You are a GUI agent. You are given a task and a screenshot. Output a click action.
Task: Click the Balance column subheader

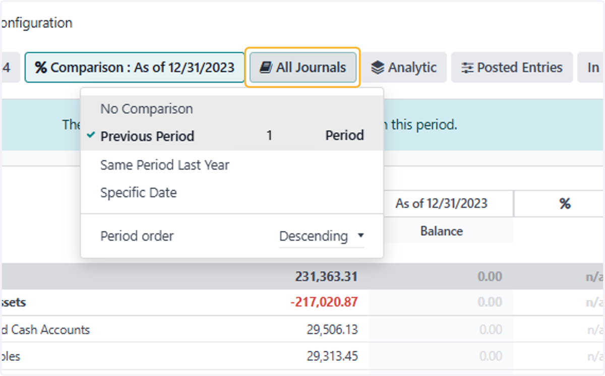(442, 231)
